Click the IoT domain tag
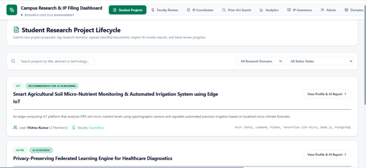The width and height of the screenshot is (366, 168). click(18, 86)
